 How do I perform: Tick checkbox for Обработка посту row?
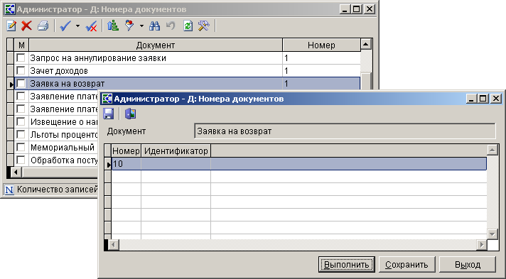tap(21, 160)
